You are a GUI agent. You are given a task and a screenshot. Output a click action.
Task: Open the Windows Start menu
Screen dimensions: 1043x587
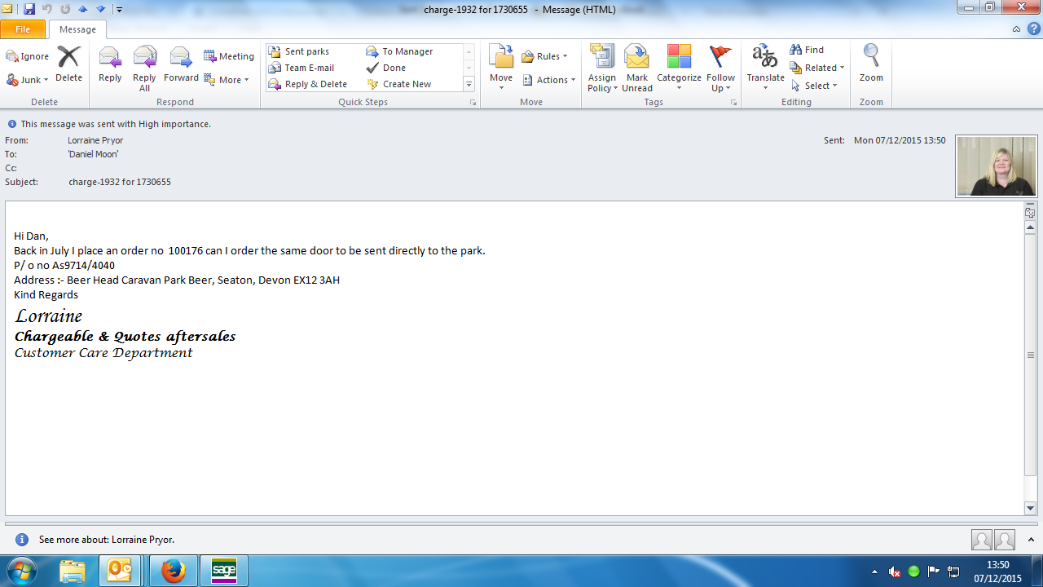(x=24, y=571)
